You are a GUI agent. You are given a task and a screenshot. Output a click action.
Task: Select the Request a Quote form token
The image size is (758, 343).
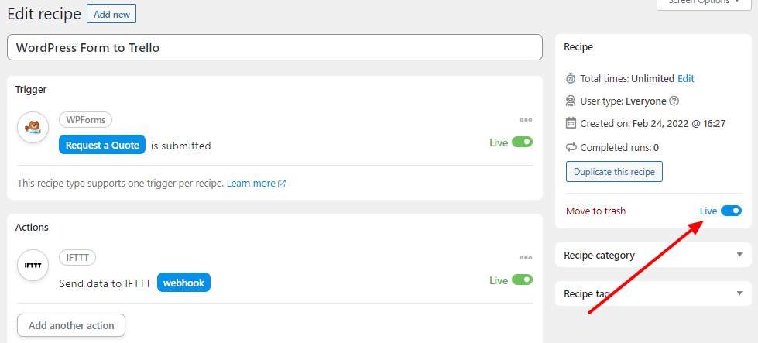point(102,145)
